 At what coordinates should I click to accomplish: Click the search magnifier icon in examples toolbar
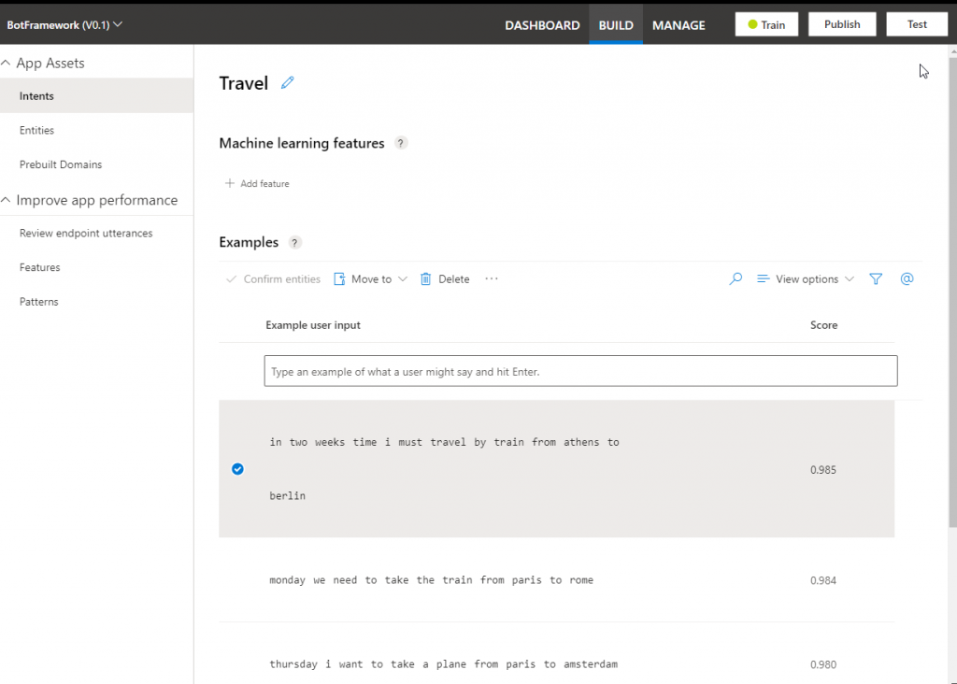tap(736, 278)
